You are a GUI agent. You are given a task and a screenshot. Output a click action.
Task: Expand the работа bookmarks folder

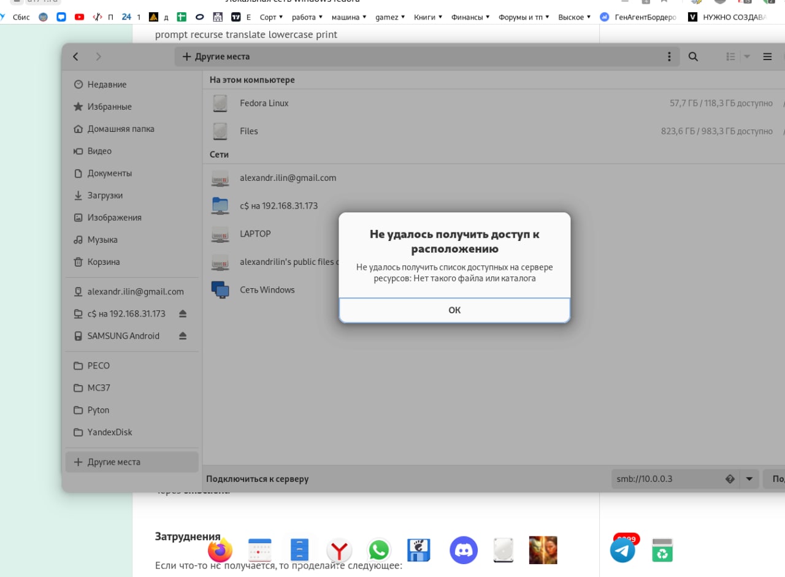tap(307, 17)
